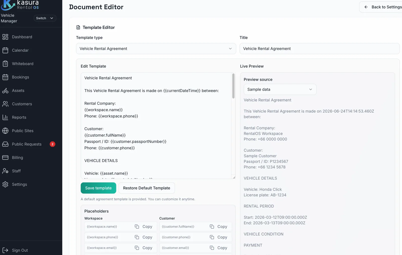The height and width of the screenshot is (255, 402).
Task: Click the text area resize handle corner
Action: pos(234,177)
